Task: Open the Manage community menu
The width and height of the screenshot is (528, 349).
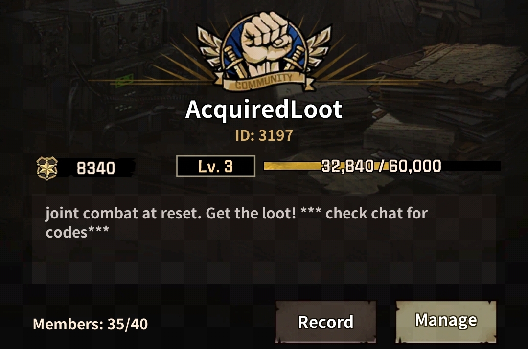Action: (x=446, y=321)
